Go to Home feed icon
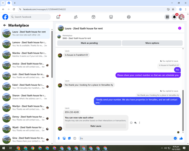 pos(58,17)
